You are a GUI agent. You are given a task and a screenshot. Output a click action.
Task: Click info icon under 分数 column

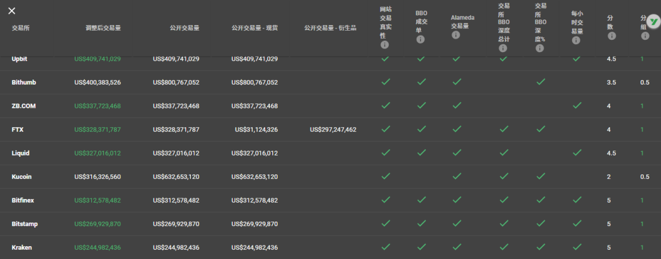(x=610, y=36)
